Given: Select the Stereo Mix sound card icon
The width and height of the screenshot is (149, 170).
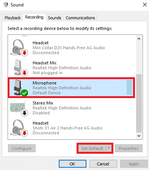Looking at the screenshot, I should click(19, 108).
